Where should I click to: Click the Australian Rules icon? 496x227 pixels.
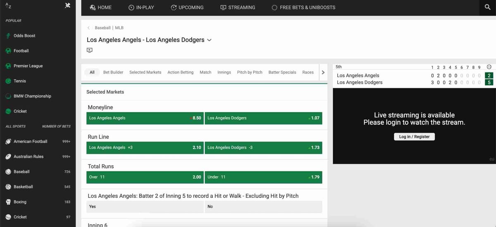pyautogui.click(x=8, y=157)
